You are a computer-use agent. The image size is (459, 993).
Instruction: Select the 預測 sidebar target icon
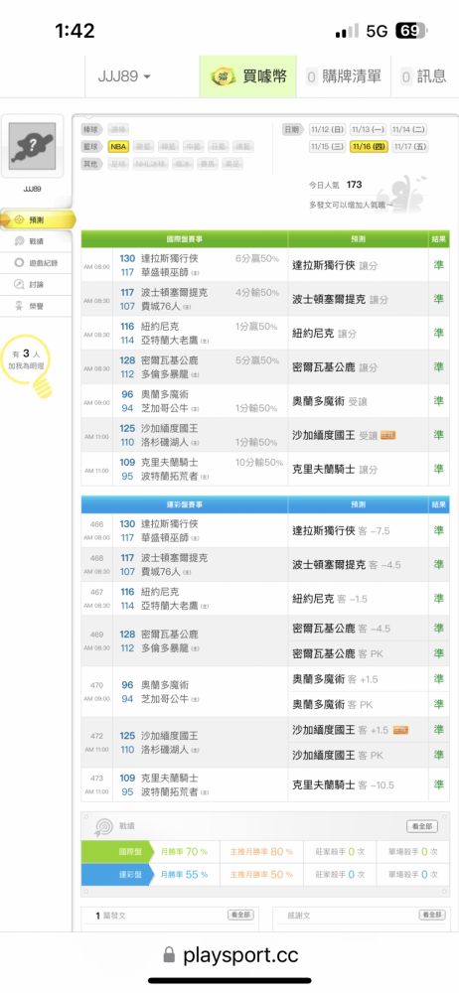coord(19,219)
